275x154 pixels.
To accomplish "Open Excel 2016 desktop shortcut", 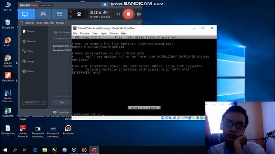I will click(8, 112).
